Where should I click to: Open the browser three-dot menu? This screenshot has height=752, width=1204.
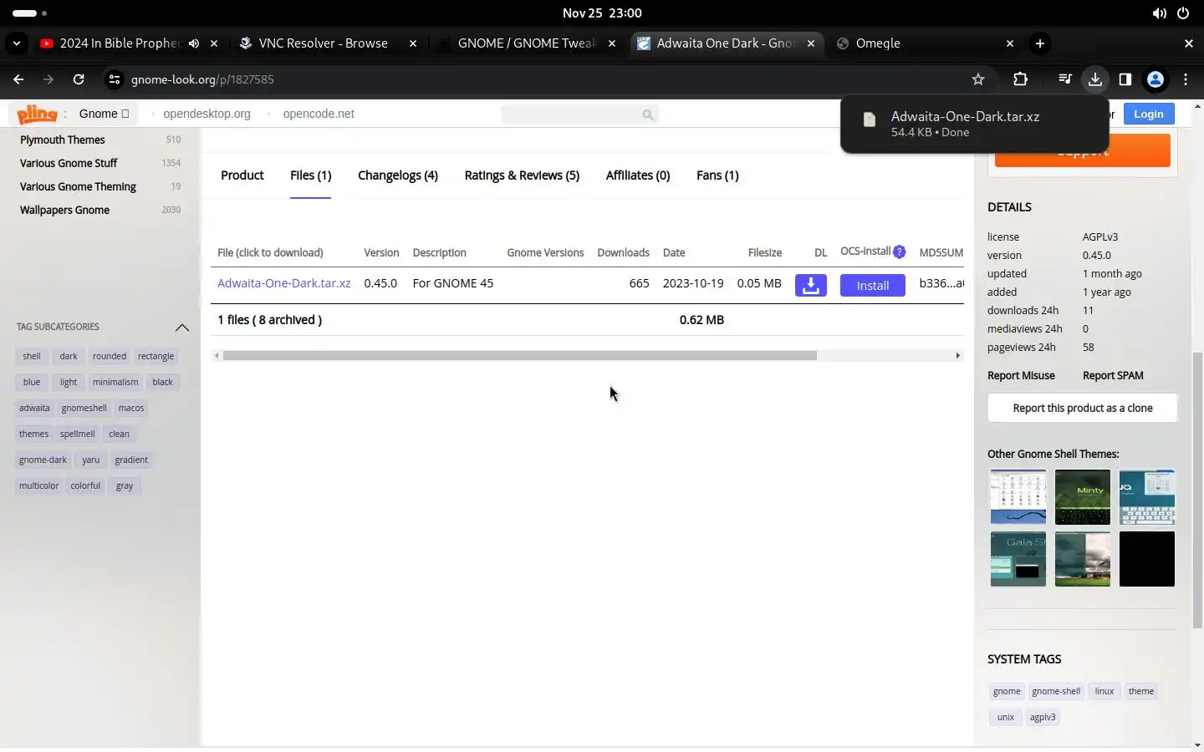coord(1186,79)
